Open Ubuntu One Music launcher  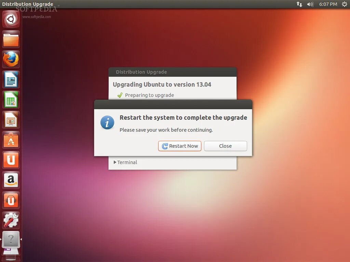[x=11, y=200]
